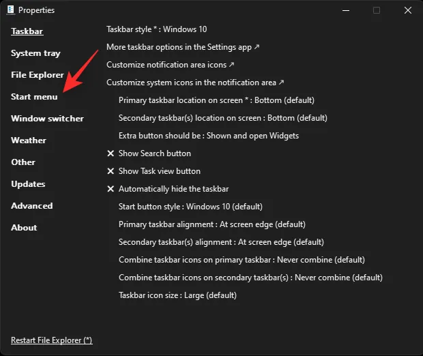Change the Extra button should be option

click(x=209, y=136)
